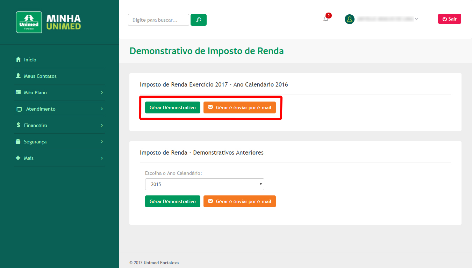Go to Início in the sidebar

59,60
